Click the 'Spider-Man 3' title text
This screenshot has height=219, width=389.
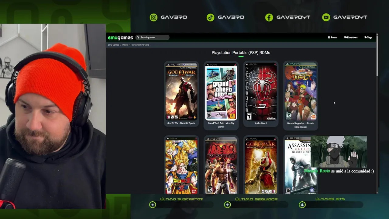click(261, 123)
